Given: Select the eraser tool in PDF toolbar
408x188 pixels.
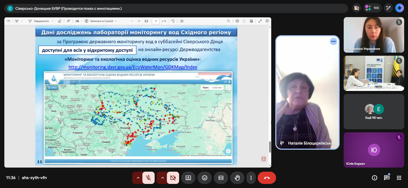Looking at the screenshot, I should (x=60, y=21).
